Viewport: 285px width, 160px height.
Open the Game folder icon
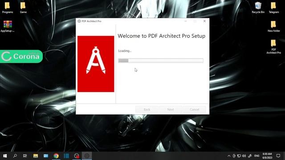[23, 8]
